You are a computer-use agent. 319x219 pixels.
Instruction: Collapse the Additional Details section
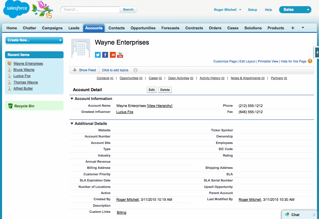pyautogui.click(x=72, y=123)
